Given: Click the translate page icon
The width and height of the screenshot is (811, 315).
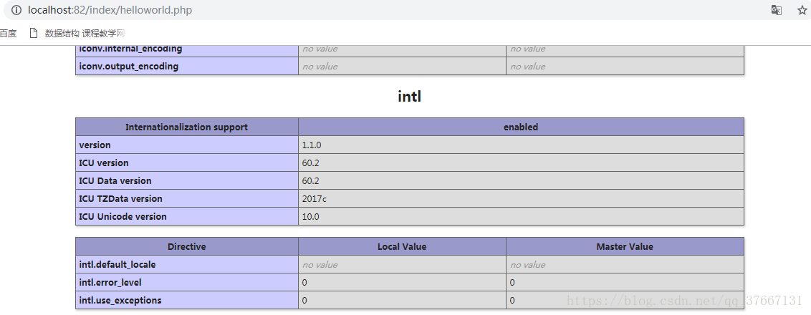Looking at the screenshot, I should 777,10.
